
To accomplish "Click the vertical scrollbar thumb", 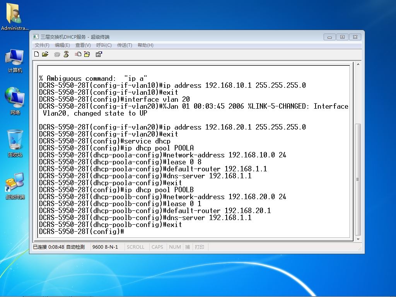I will tap(358, 179).
